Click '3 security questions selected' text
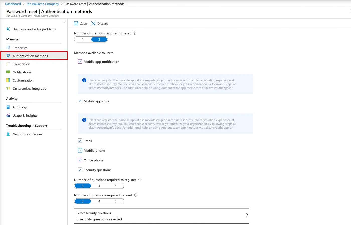Screen dimensions: 351x225 [99, 219]
